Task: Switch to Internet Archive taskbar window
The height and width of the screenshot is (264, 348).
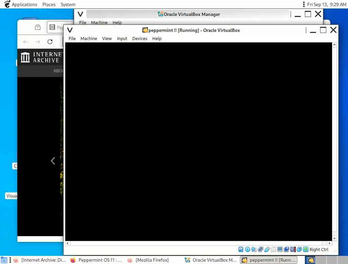Action: [x=40, y=260]
